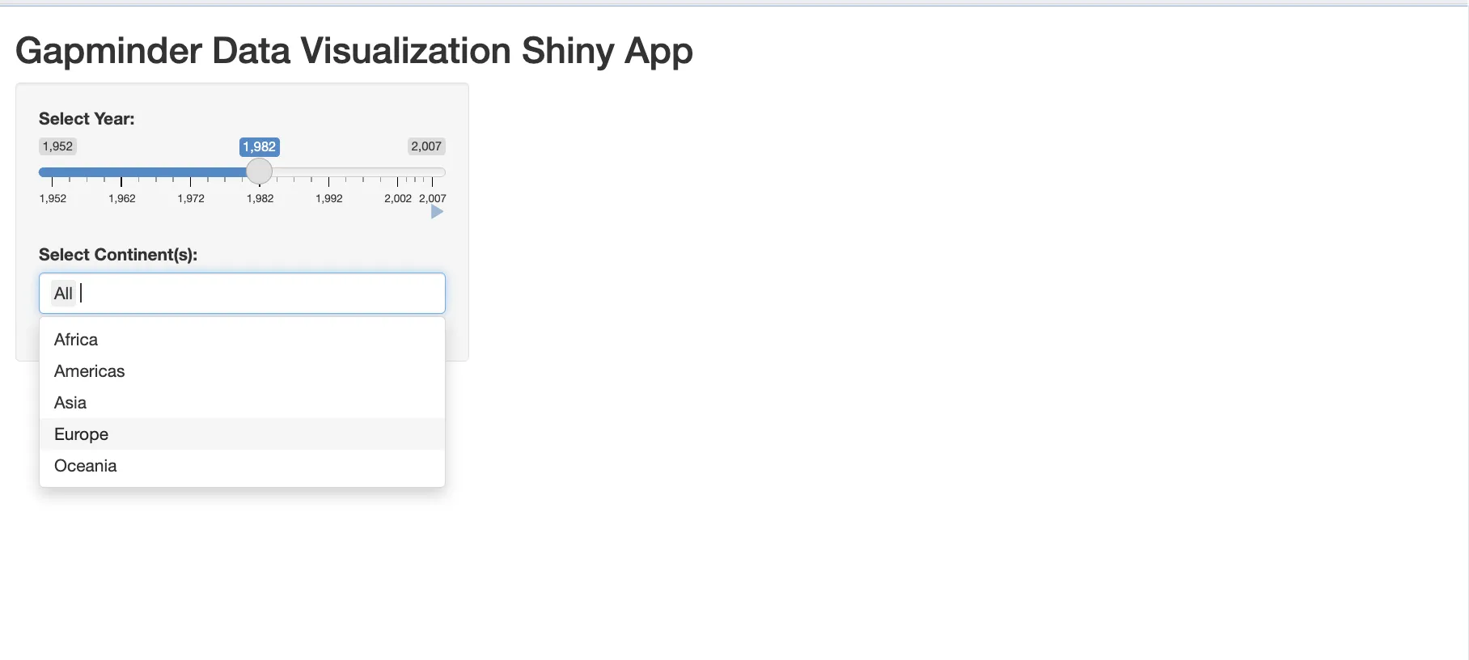Click the 2,007 maximum value badge above the slider
The width and height of the screenshot is (1469, 660).
426,146
